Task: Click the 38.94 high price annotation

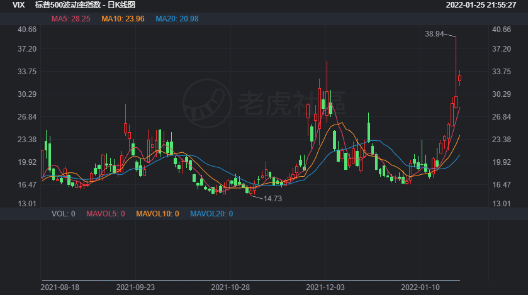Action: pos(434,34)
